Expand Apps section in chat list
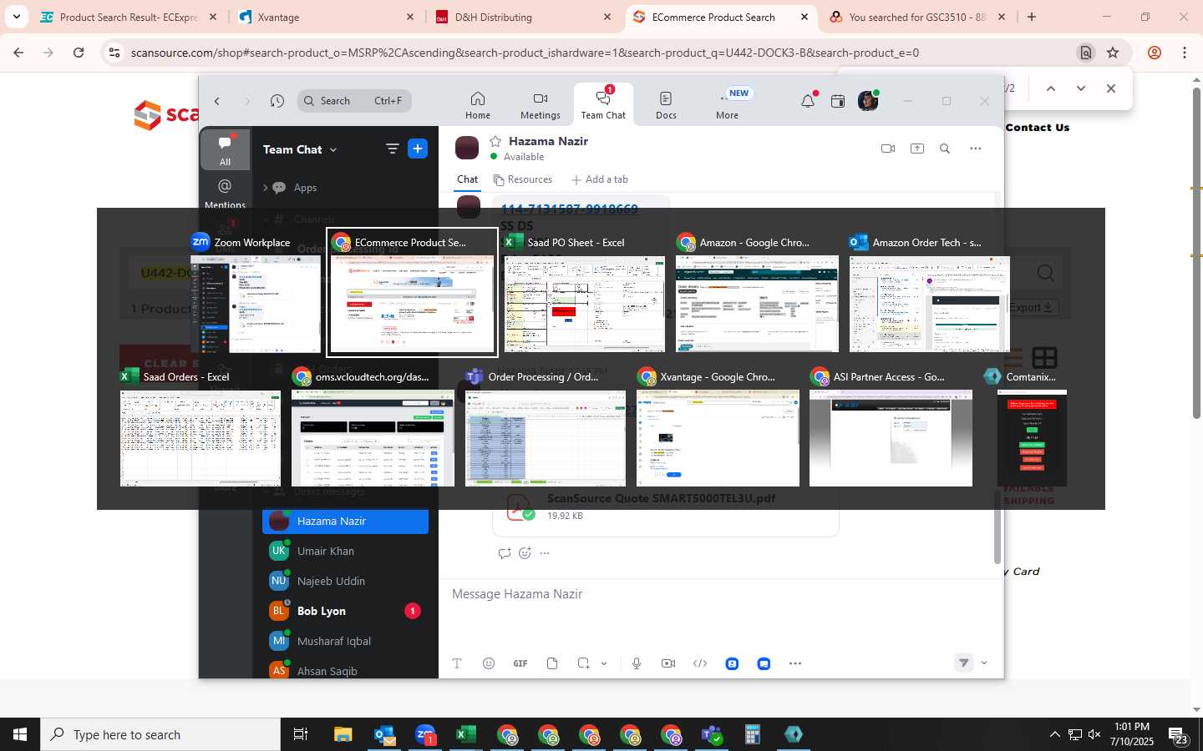Screen dimensions: 1203x751 pos(266,188)
